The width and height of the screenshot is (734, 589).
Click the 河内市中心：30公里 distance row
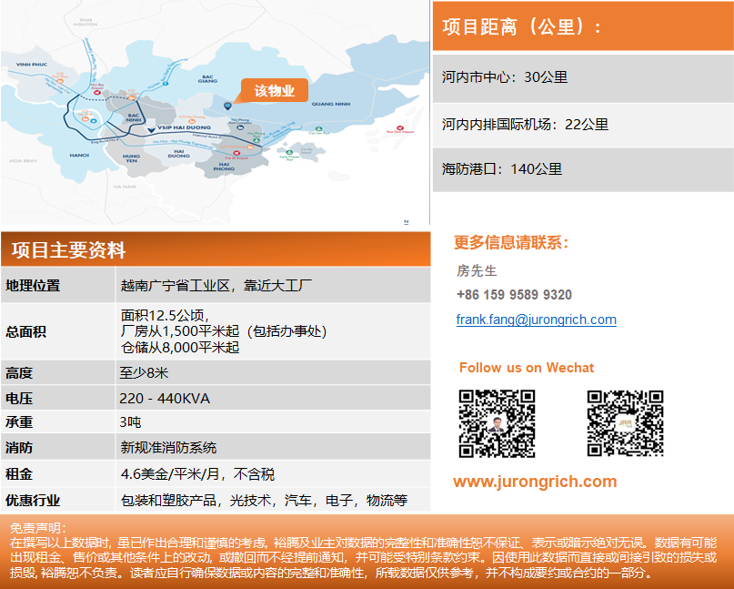pos(582,77)
